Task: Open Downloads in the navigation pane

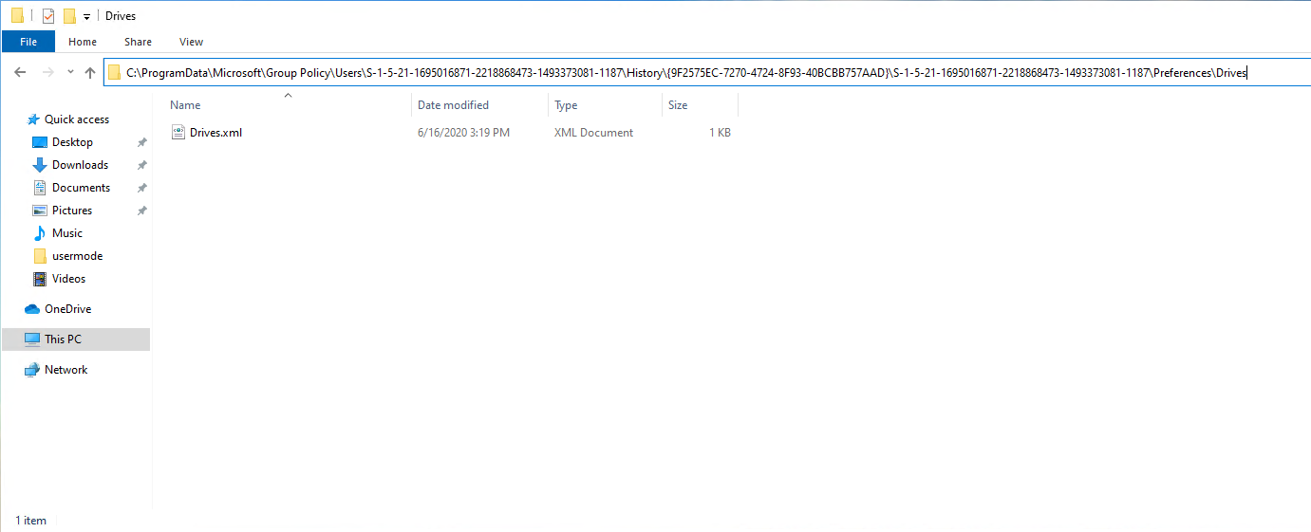Action: pyautogui.click(x=80, y=165)
